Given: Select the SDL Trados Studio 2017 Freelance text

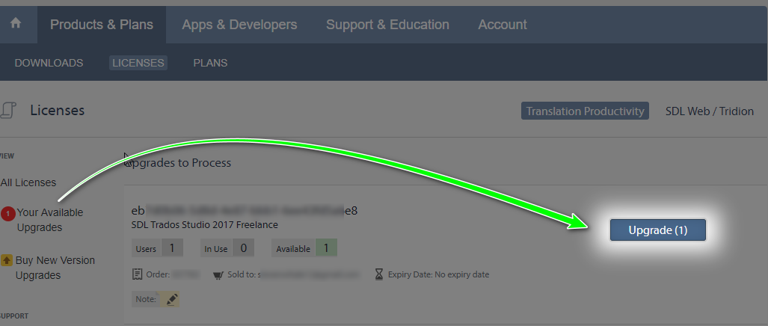Looking at the screenshot, I should [x=205, y=225].
